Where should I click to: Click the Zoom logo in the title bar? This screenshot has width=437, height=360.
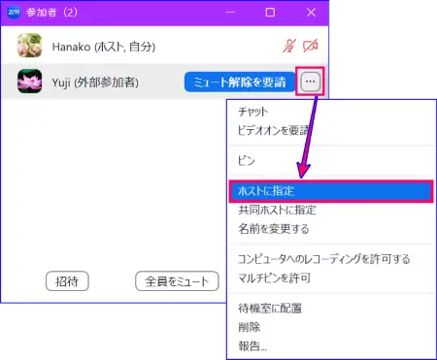14,13
